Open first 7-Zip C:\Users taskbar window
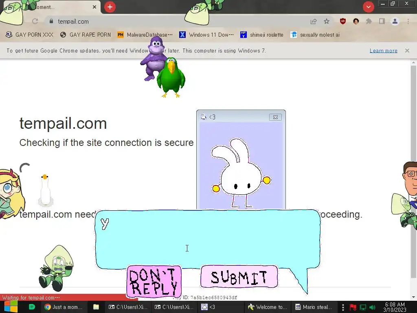Viewport: 417px width, 313px height. pyautogui.click(x=128, y=307)
